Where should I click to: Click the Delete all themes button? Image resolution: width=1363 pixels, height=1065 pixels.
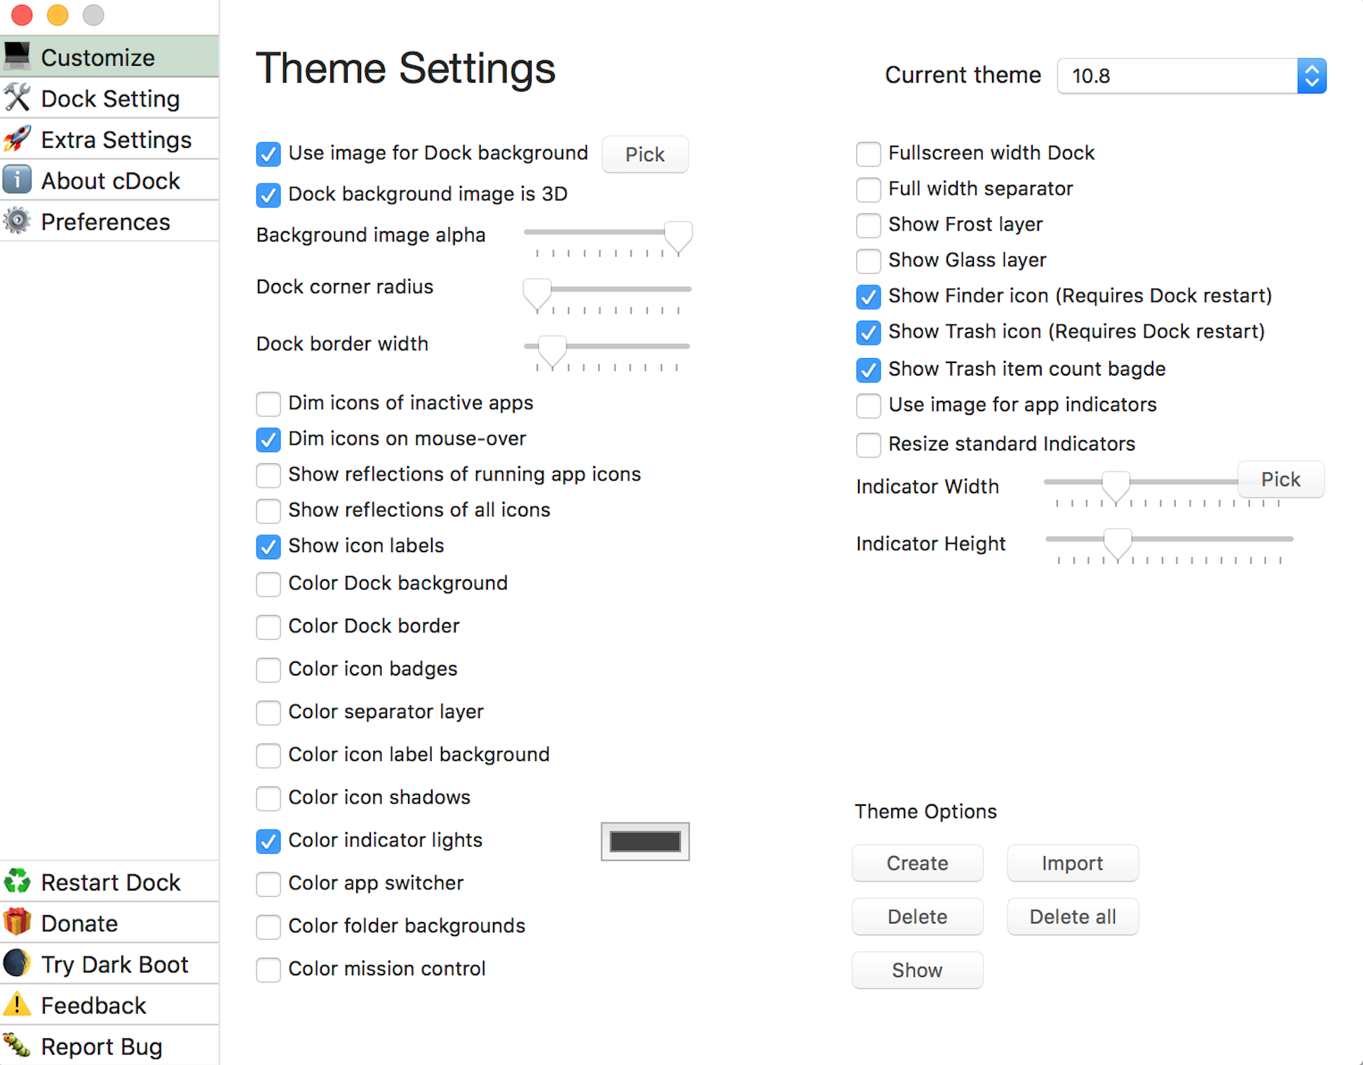click(1073, 916)
